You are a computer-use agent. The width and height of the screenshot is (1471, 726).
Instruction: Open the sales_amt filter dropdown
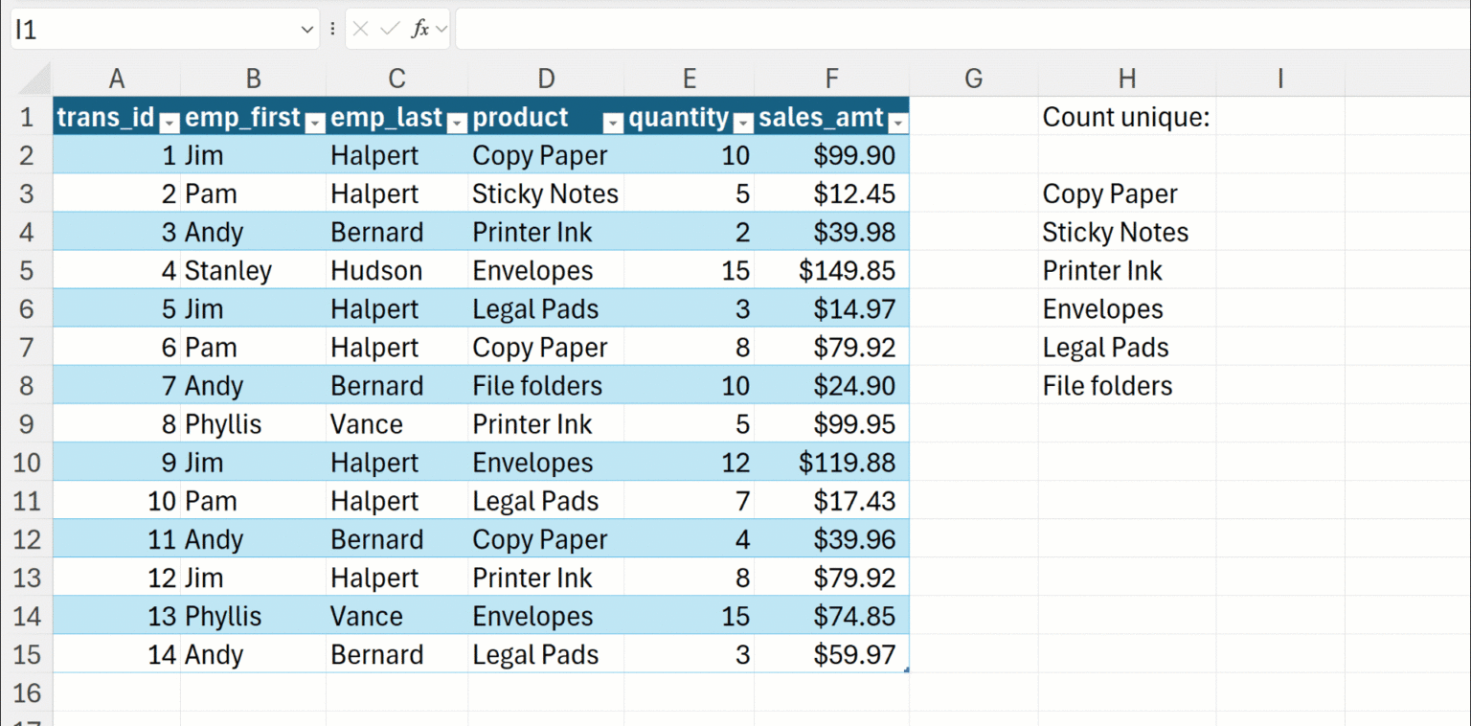click(x=897, y=123)
